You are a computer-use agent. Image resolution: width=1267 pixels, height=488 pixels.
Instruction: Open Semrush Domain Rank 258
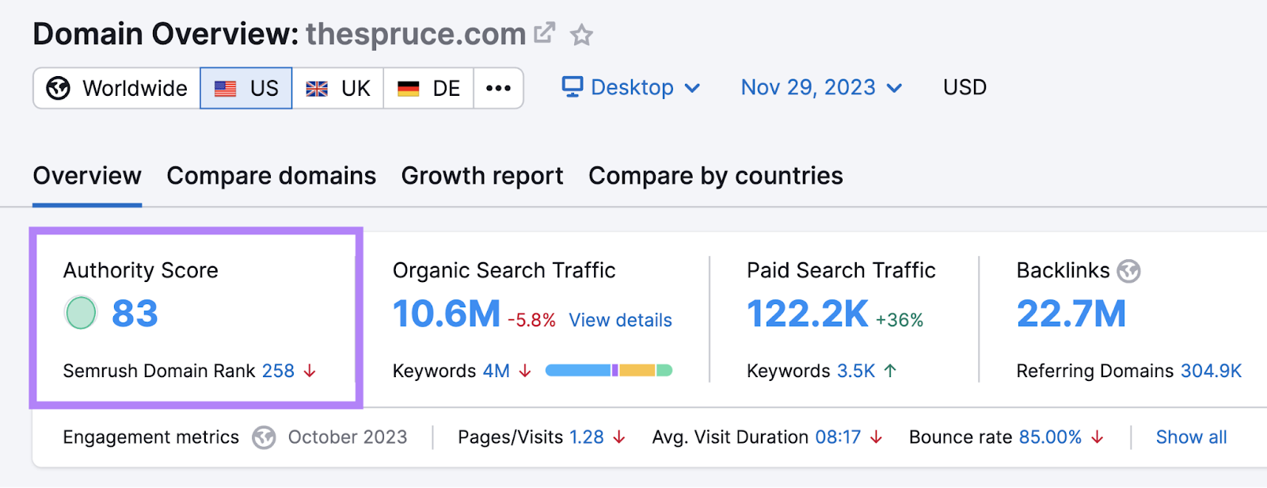[x=278, y=371]
